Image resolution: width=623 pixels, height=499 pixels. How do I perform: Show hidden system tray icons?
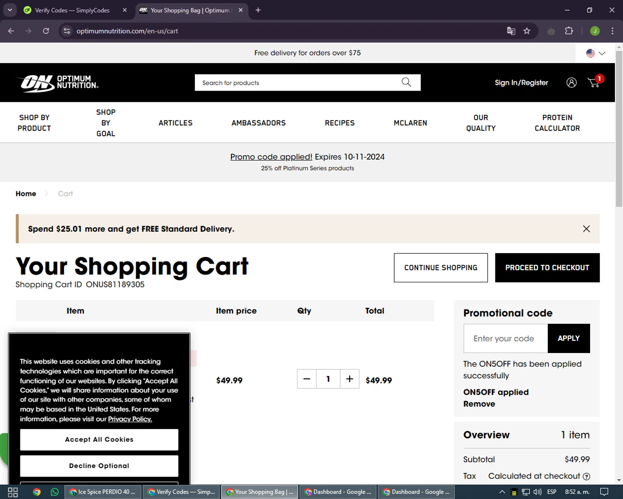pos(502,492)
